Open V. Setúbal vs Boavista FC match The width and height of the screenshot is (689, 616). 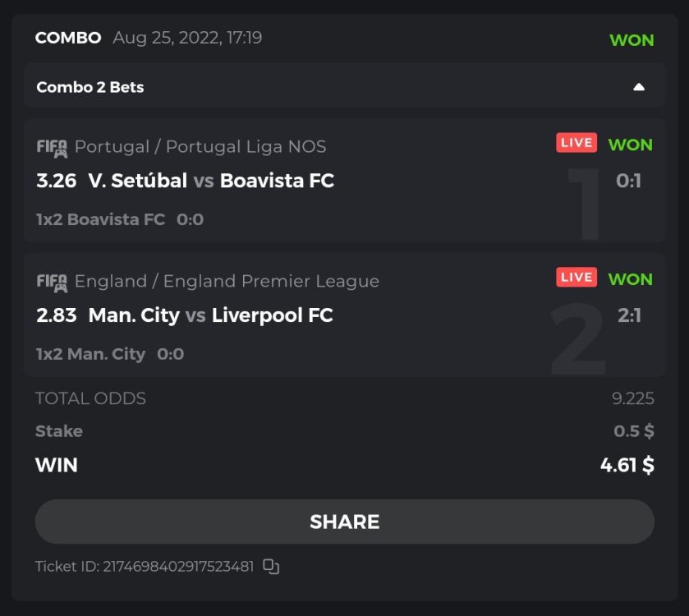point(211,181)
